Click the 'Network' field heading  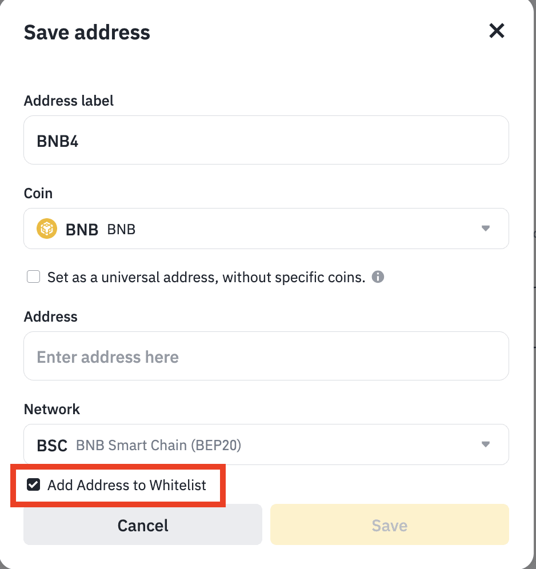[52, 409]
